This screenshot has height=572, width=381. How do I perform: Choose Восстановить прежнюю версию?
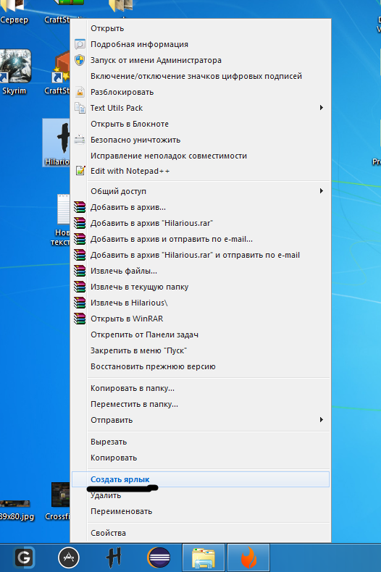point(201,366)
